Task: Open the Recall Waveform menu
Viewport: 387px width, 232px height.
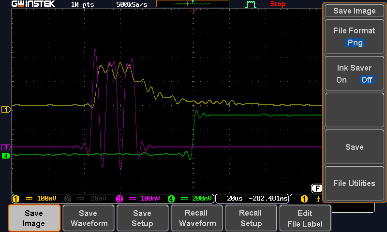Action: coord(197,218)
